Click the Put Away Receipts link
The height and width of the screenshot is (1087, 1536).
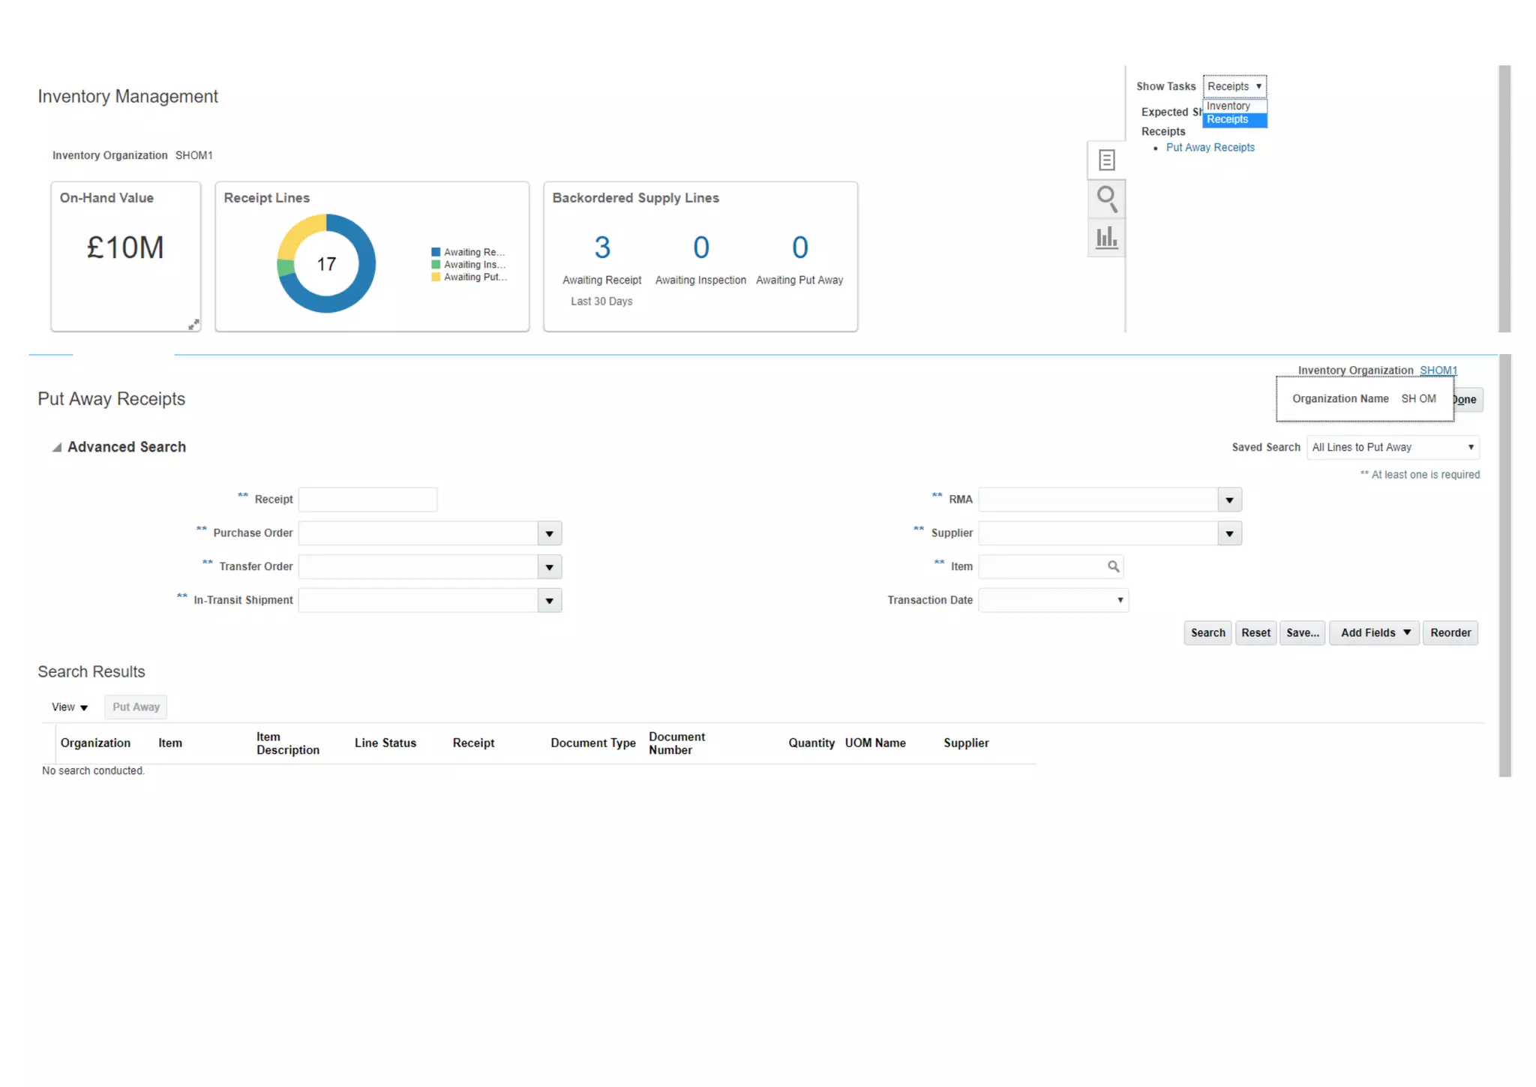(x=1210, y=148)
